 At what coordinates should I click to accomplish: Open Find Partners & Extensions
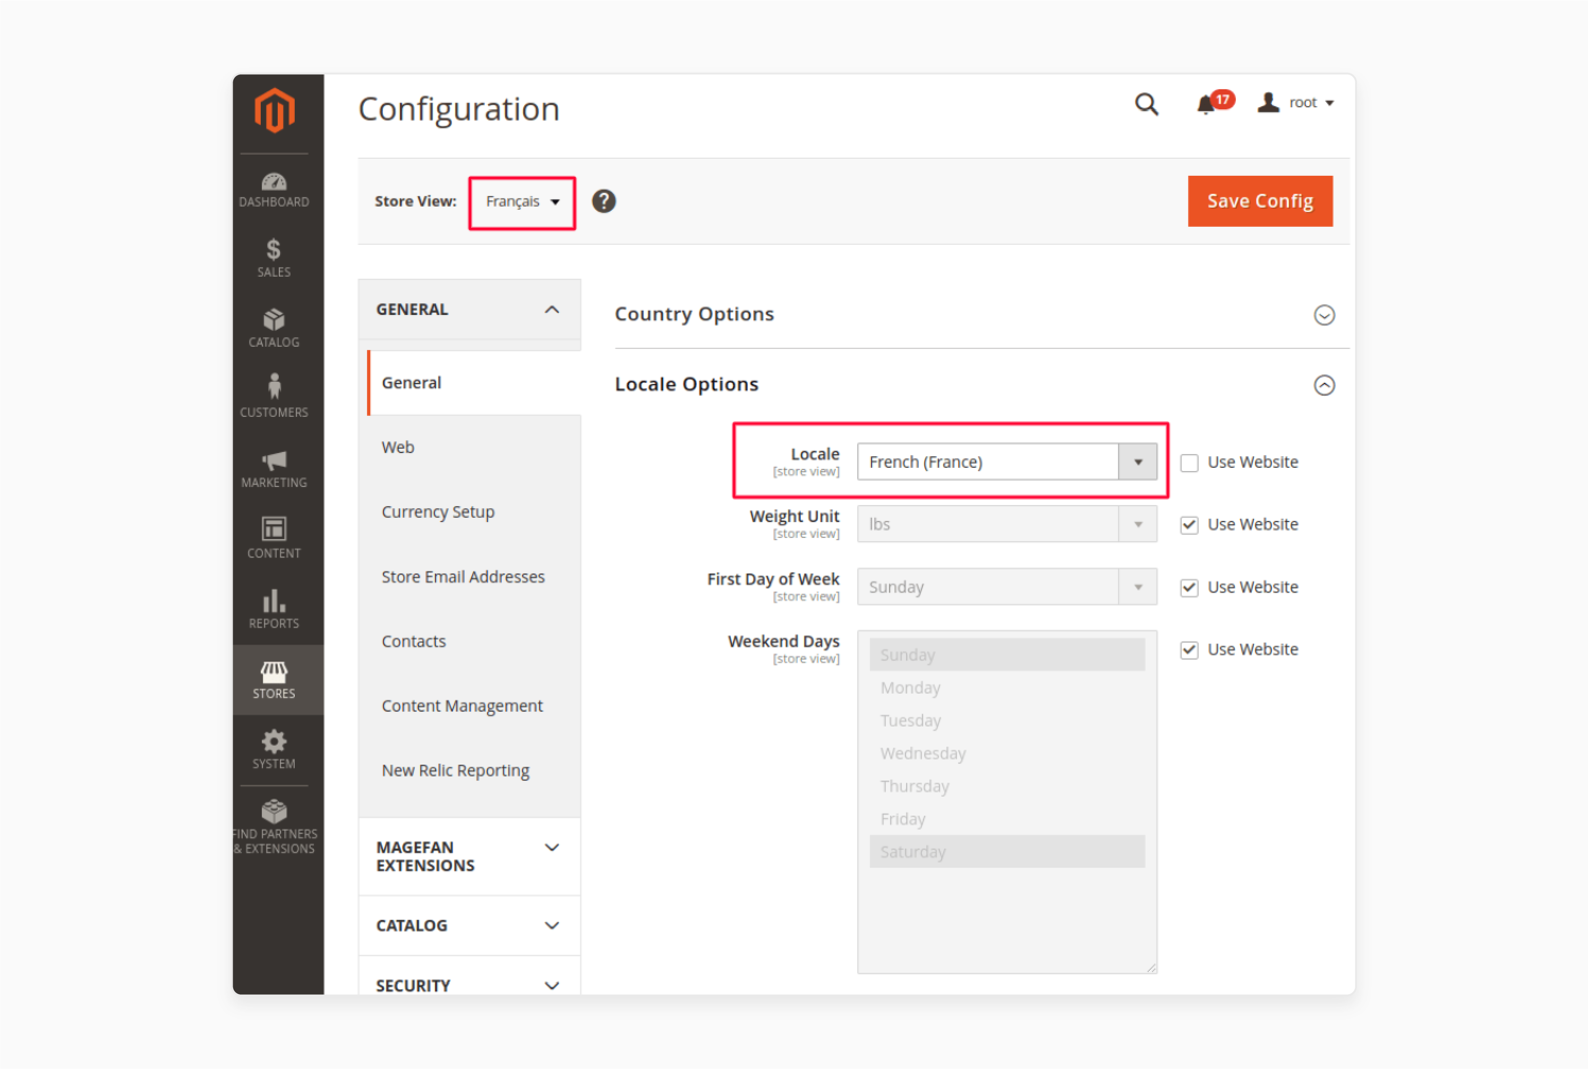274,827
